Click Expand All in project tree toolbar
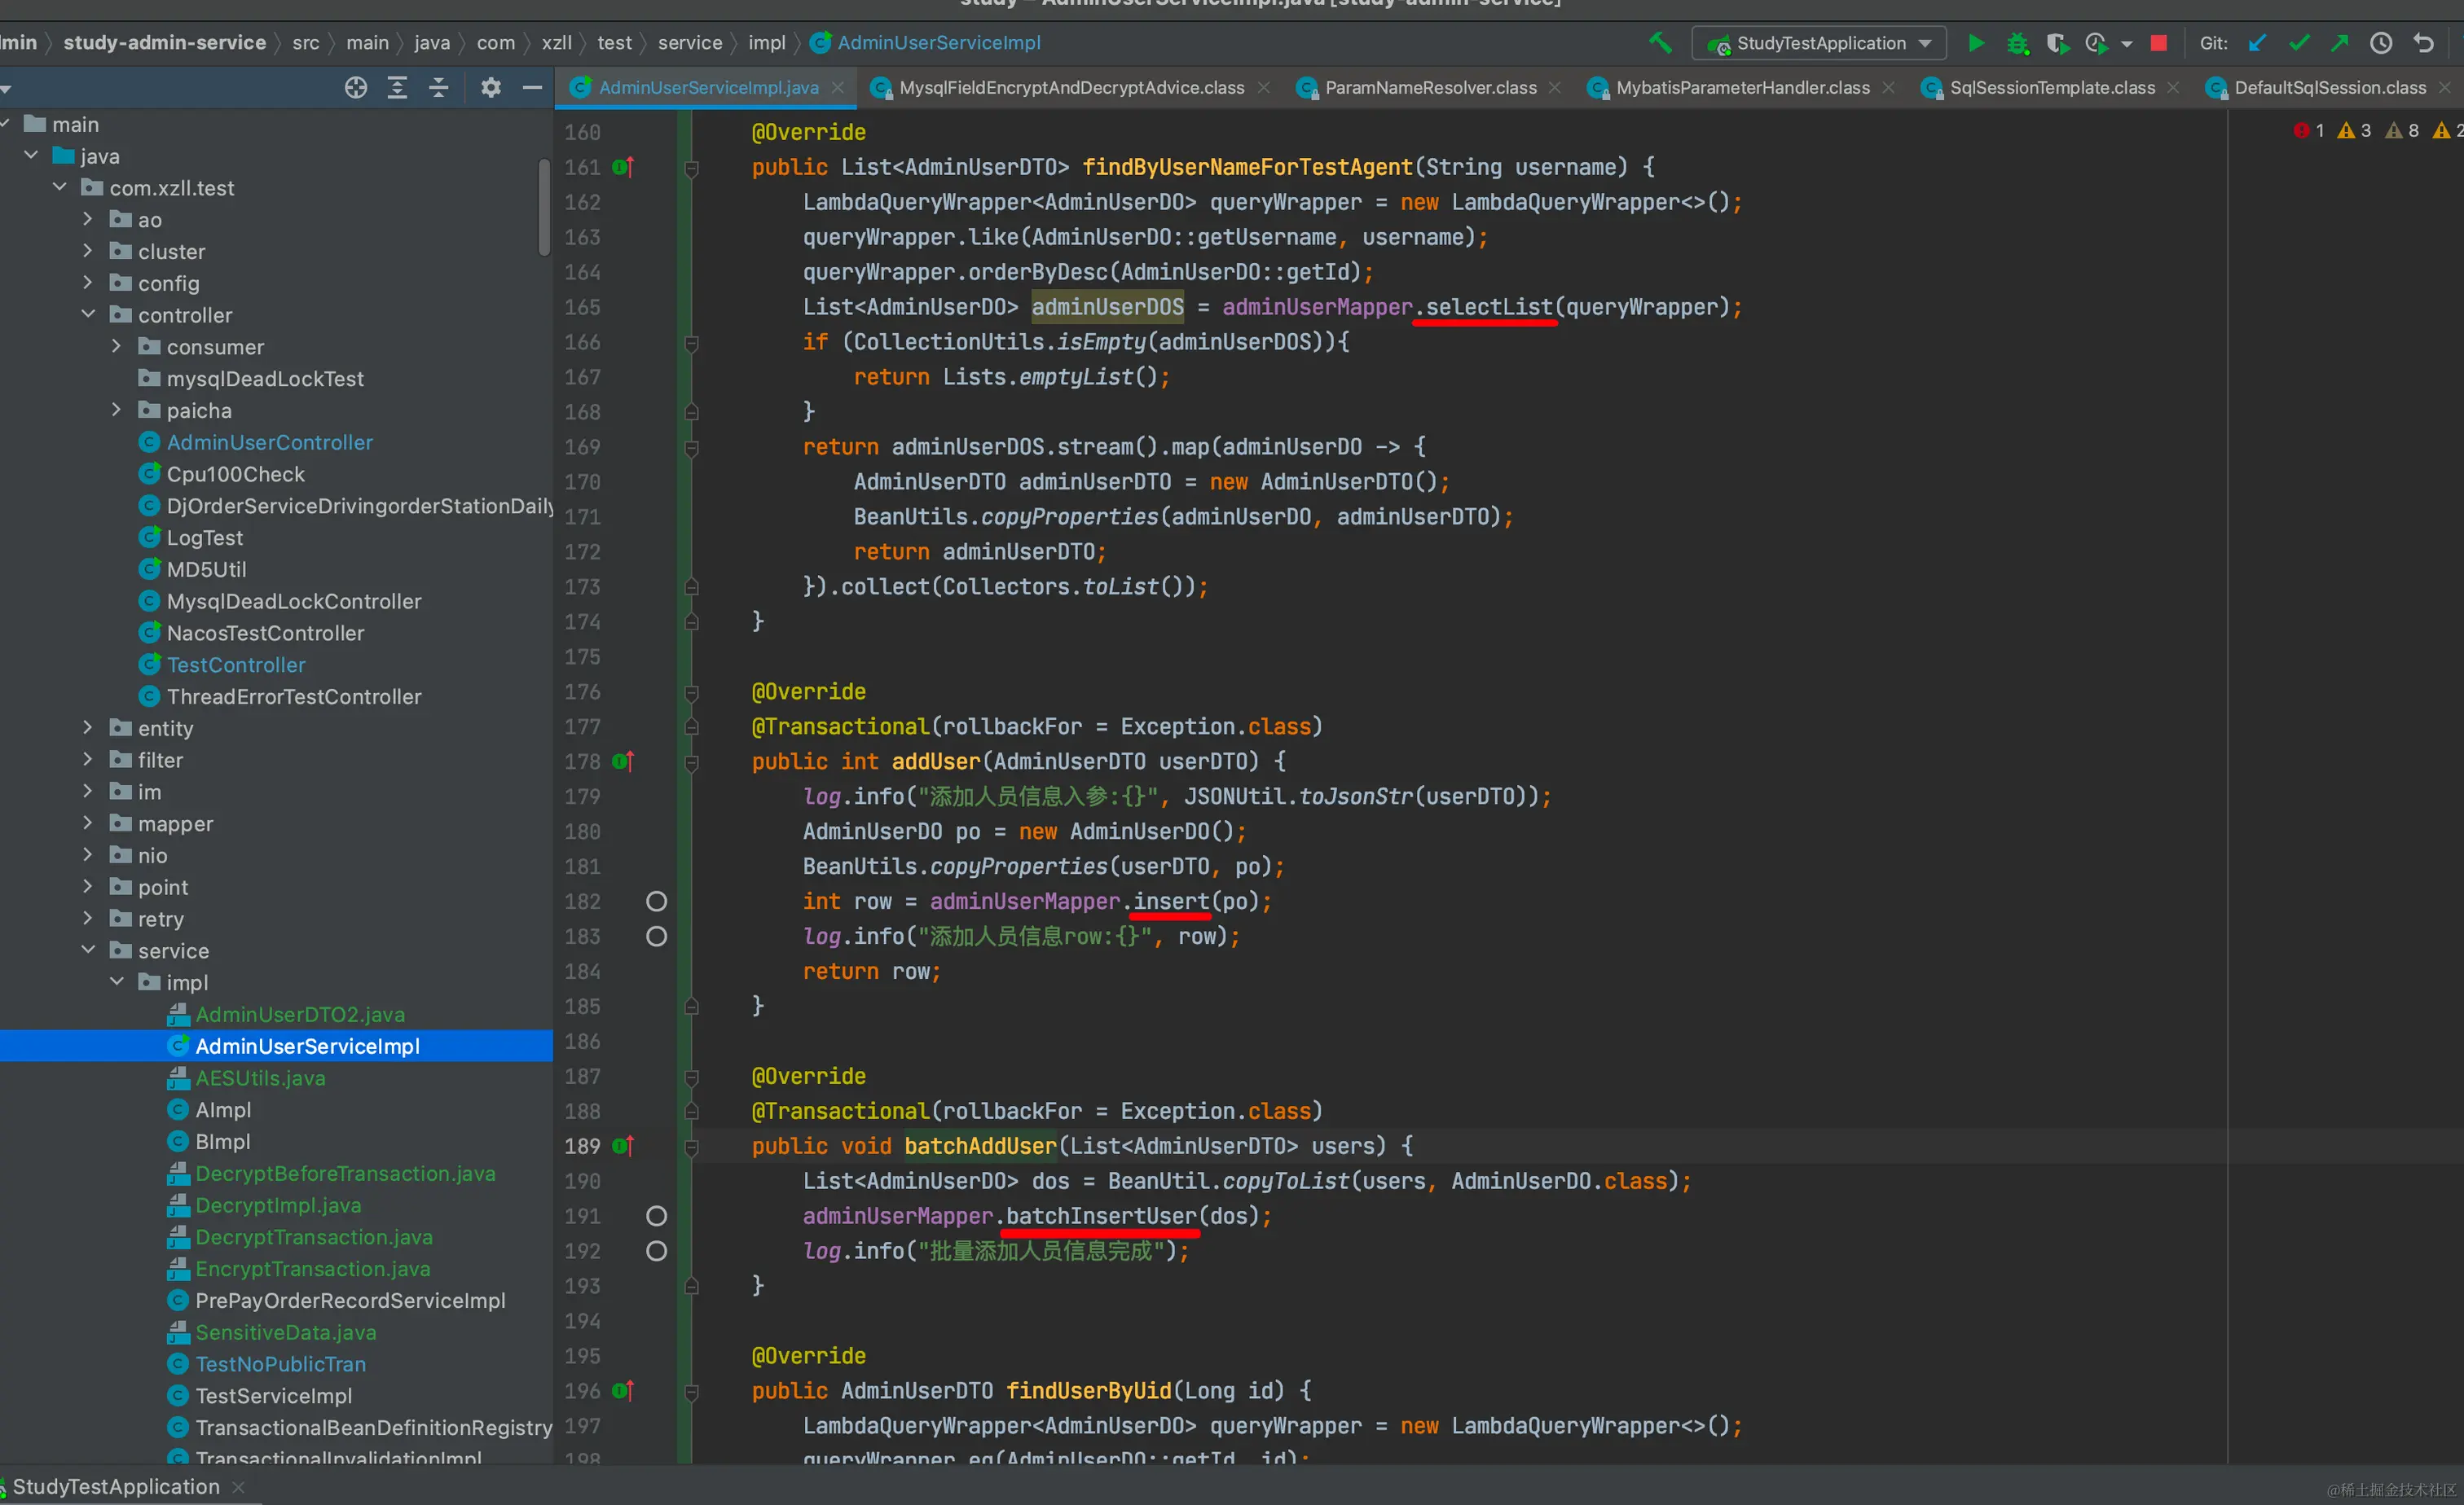Screen dimensions: 2464x1505 [397, 88]
